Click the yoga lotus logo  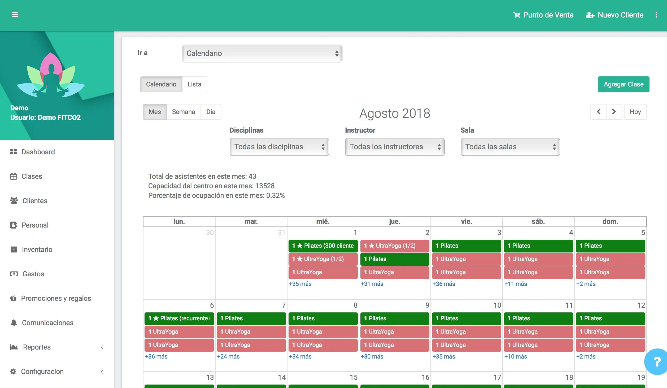click(x=51, y=75)
